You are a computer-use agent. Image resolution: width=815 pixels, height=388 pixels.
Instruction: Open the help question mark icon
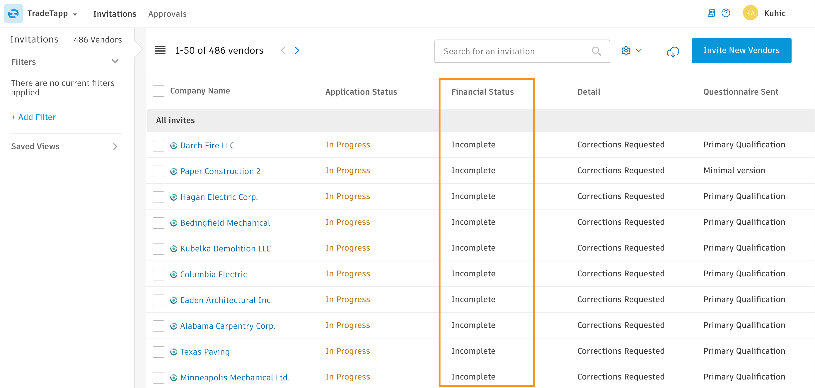[725, 13]
